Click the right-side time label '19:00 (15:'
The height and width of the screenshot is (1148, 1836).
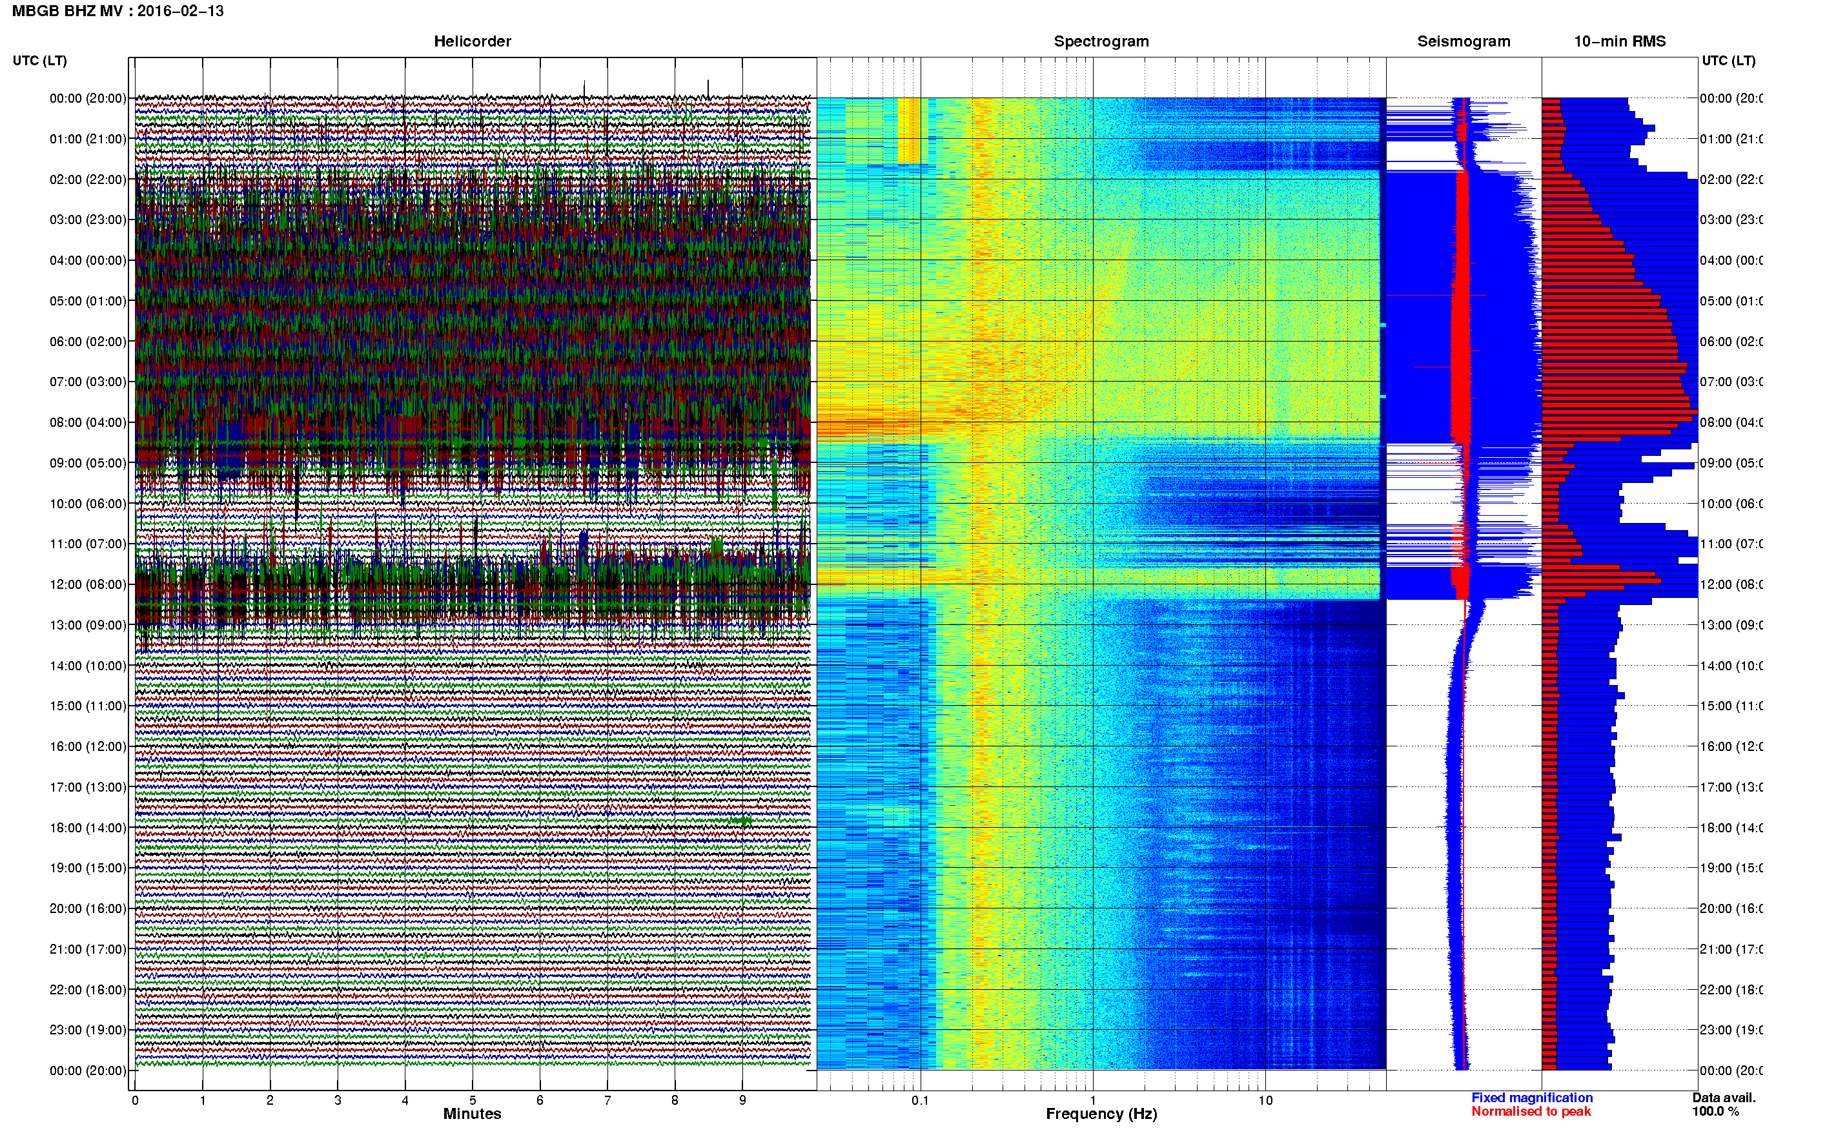click(x=1731, y=868)
